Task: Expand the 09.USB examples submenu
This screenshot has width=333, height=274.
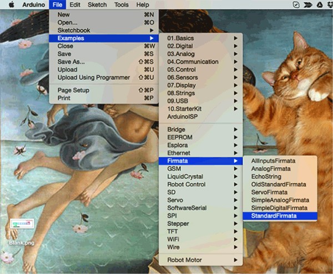Action: tap(201, 101)
